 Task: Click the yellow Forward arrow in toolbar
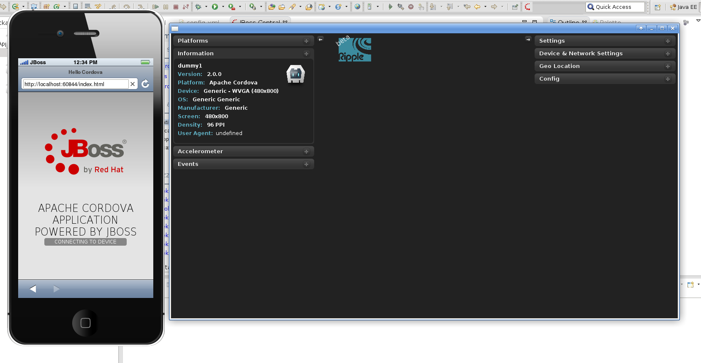(x=494, y=7)
